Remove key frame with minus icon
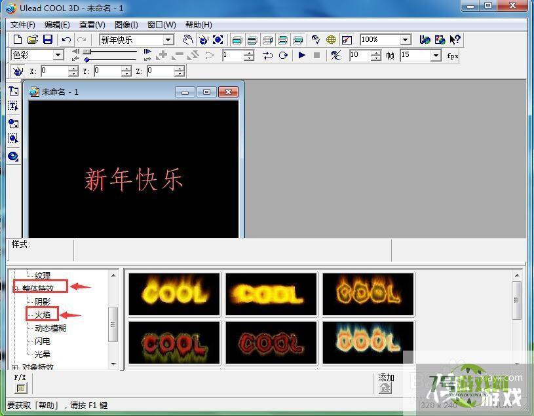Screen dimensions: 534x416 tap(177, 55)
